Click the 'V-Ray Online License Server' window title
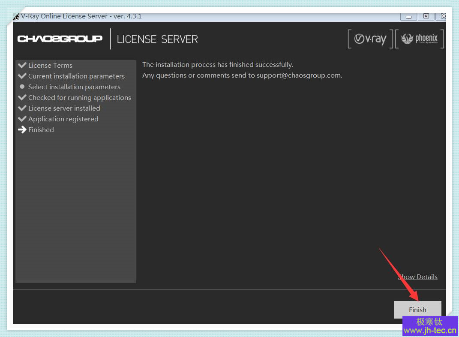The image size is (459, 337). 81,16
